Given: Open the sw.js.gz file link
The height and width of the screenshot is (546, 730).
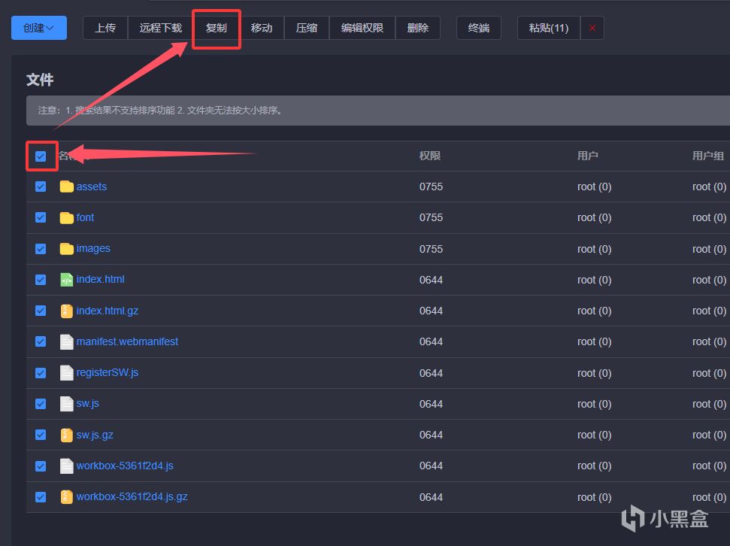Looking at the screenshot, I should coord(95,435).
